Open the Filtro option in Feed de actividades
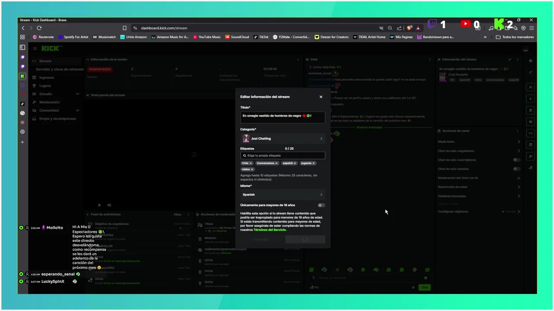This screenshot has width=554, height=311. coord(177,214)
